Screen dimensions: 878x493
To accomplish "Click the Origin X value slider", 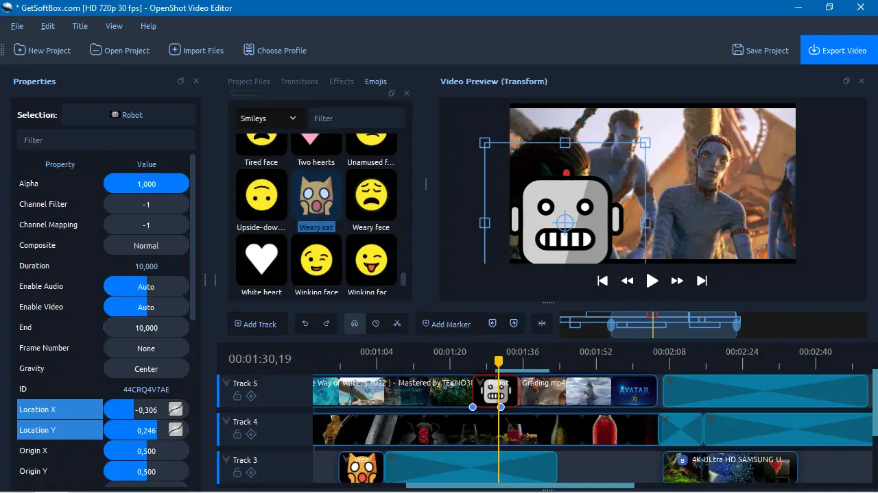I will (x=146, y=451).
